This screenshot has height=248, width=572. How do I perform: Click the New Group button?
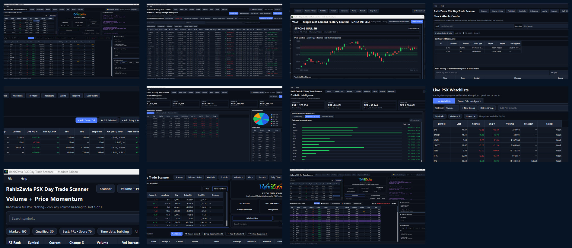pos(469,108)
